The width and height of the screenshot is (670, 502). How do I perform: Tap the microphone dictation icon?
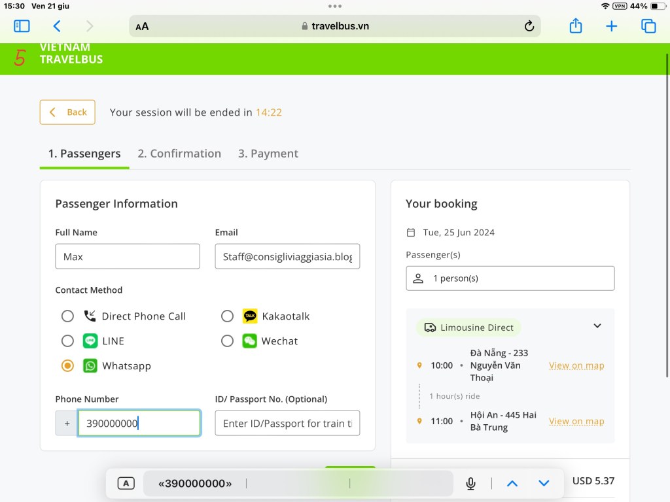470,484
